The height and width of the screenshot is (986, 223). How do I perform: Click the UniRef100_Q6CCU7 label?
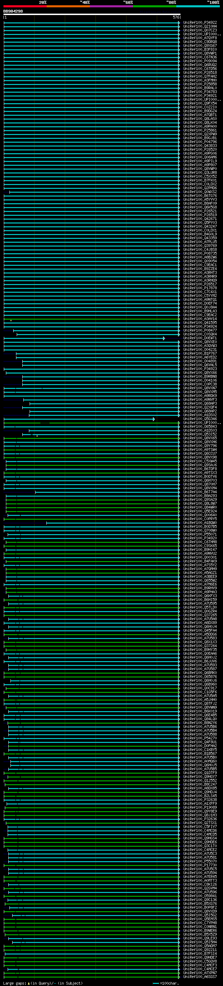tap(200, 454)
